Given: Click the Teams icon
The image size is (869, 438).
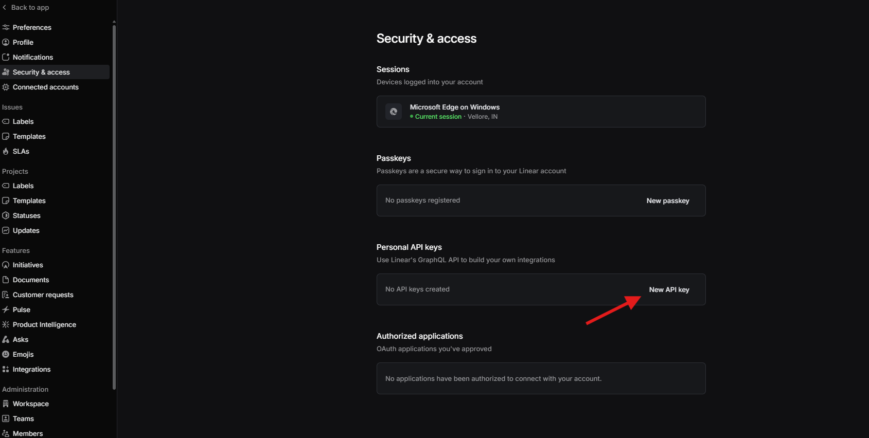Looking at the screenshot, I should coord(6,418).
